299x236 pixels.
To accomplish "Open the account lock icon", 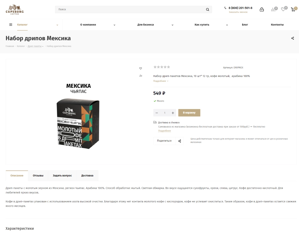I will click(x=262, y=10).
